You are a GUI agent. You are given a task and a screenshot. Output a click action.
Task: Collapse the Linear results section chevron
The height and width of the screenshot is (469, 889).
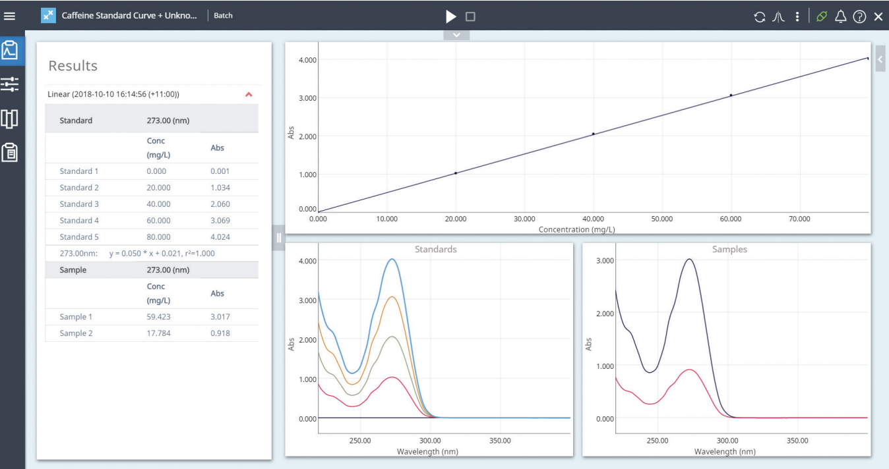(x=249, y=94)
